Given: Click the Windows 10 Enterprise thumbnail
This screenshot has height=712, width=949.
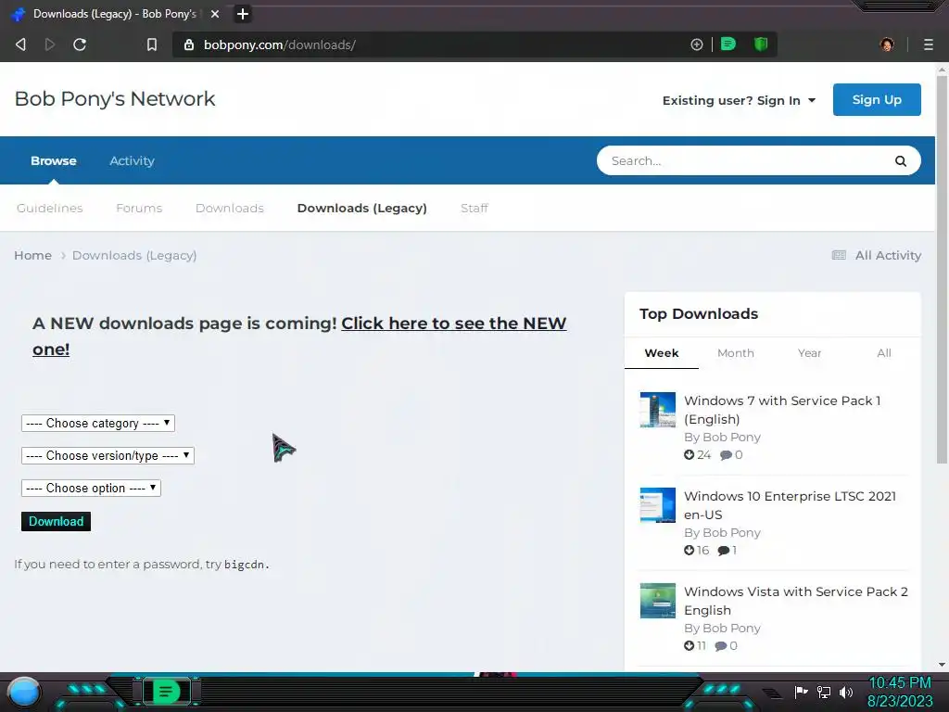Looking at the screenshot, I should coord(658,505).
